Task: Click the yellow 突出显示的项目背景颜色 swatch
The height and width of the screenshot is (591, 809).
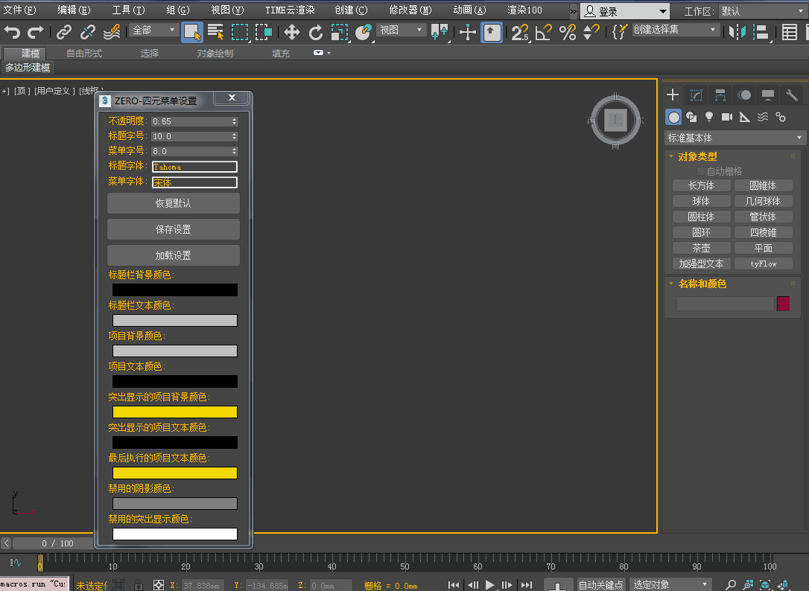Action: click(175, 412)
